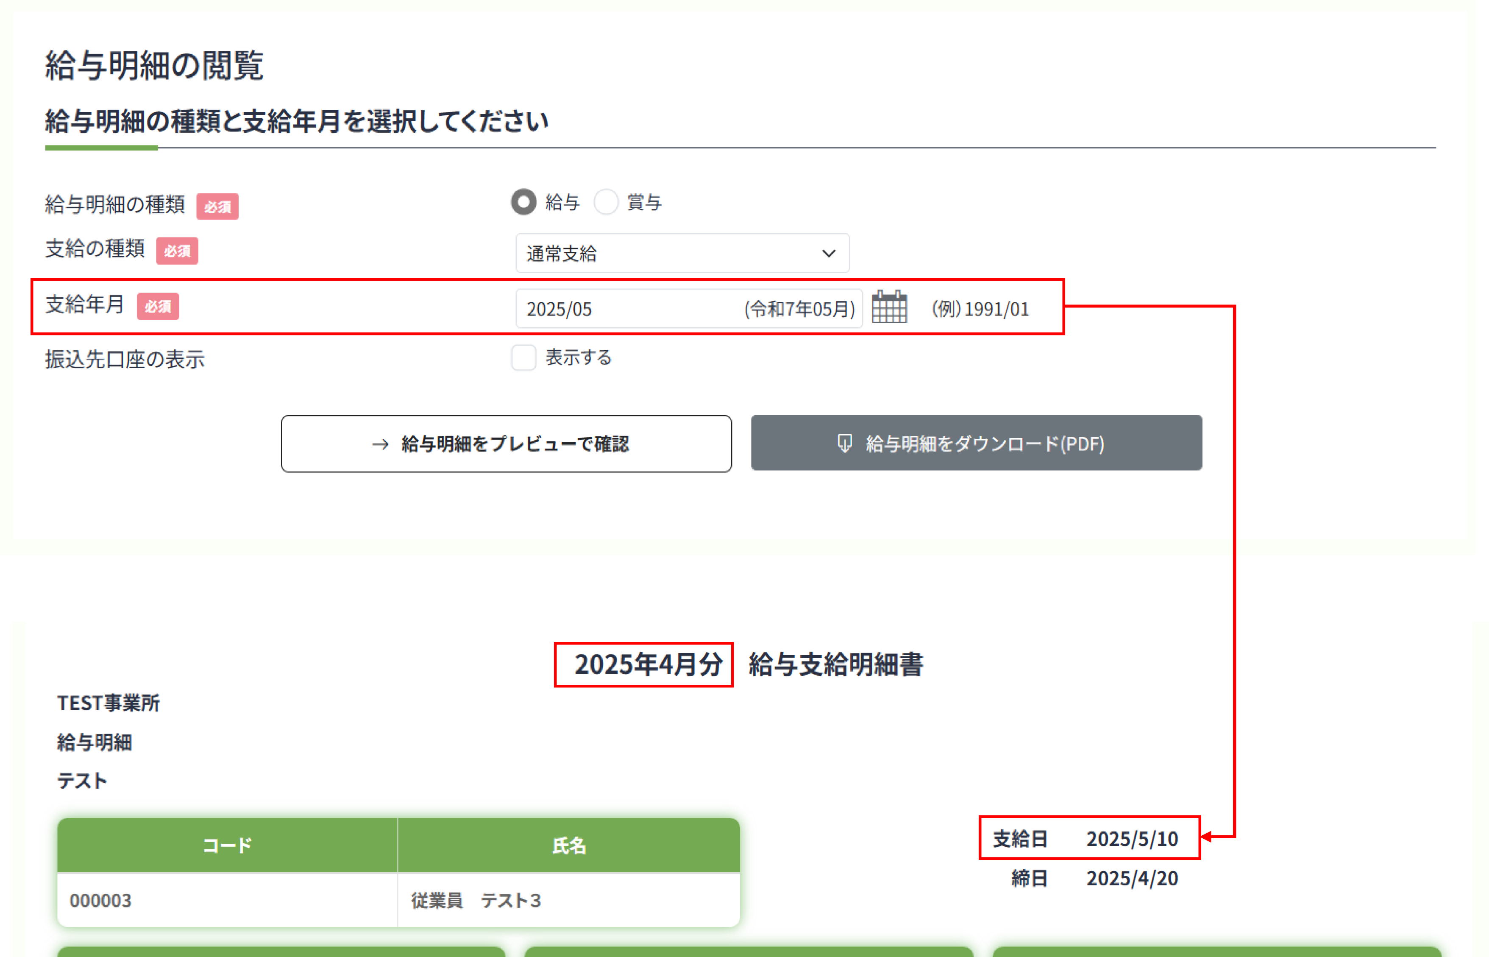Select the 給与 radio button
Screen dimensions: 1489x957
point(523,202)
